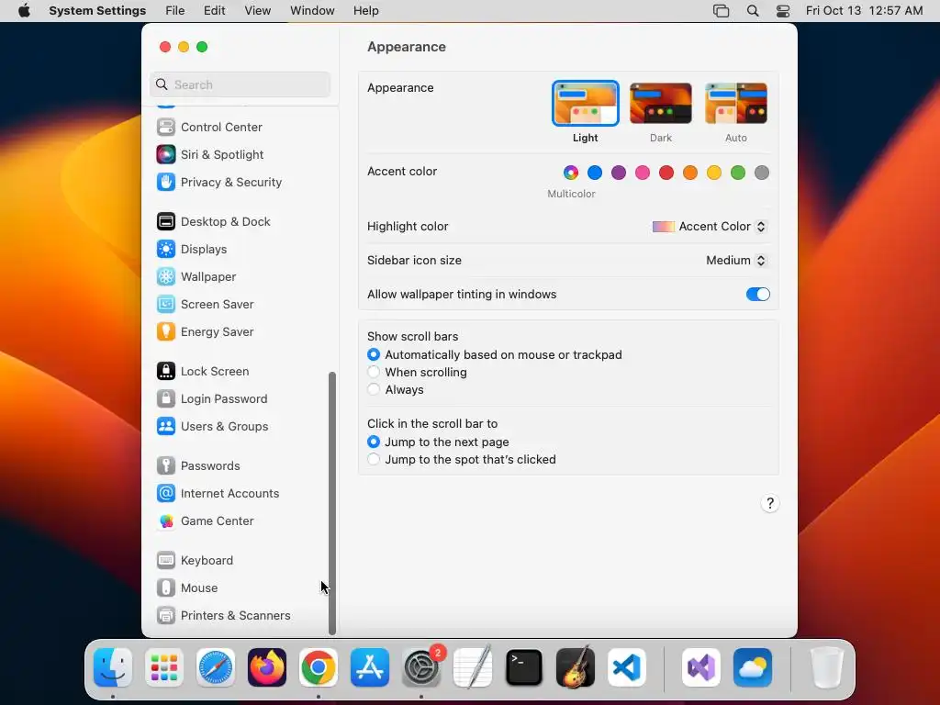Launch Safari from the Dock

click(216, 668)
